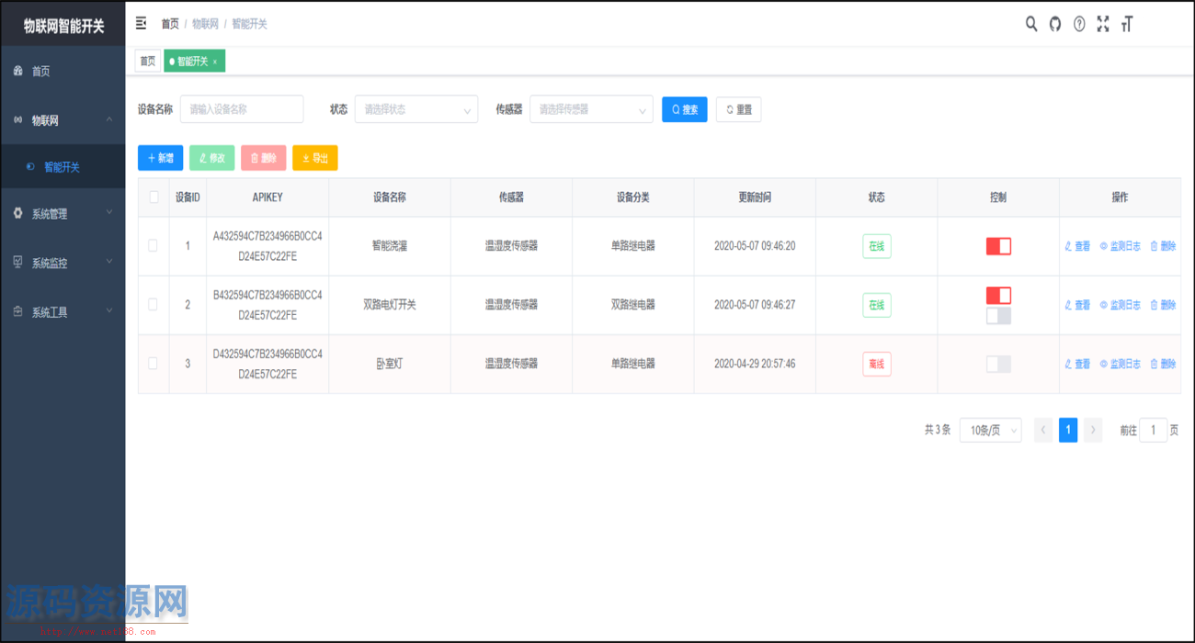Click the 设备名称 input field
This screenshot has height=643, width=1195.
[241, 109]
